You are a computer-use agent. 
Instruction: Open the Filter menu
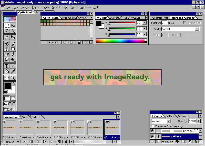66,7
